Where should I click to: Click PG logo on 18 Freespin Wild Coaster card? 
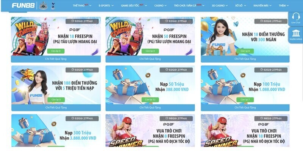coord(75,30)
